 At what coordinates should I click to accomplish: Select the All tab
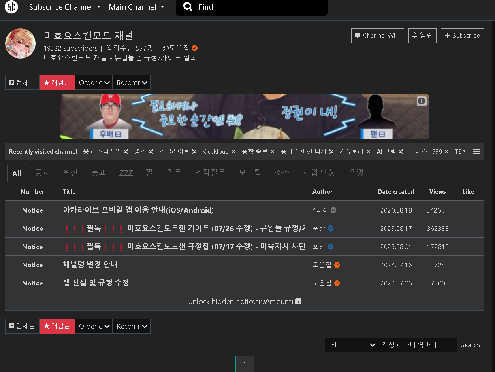tap(17, 173)
